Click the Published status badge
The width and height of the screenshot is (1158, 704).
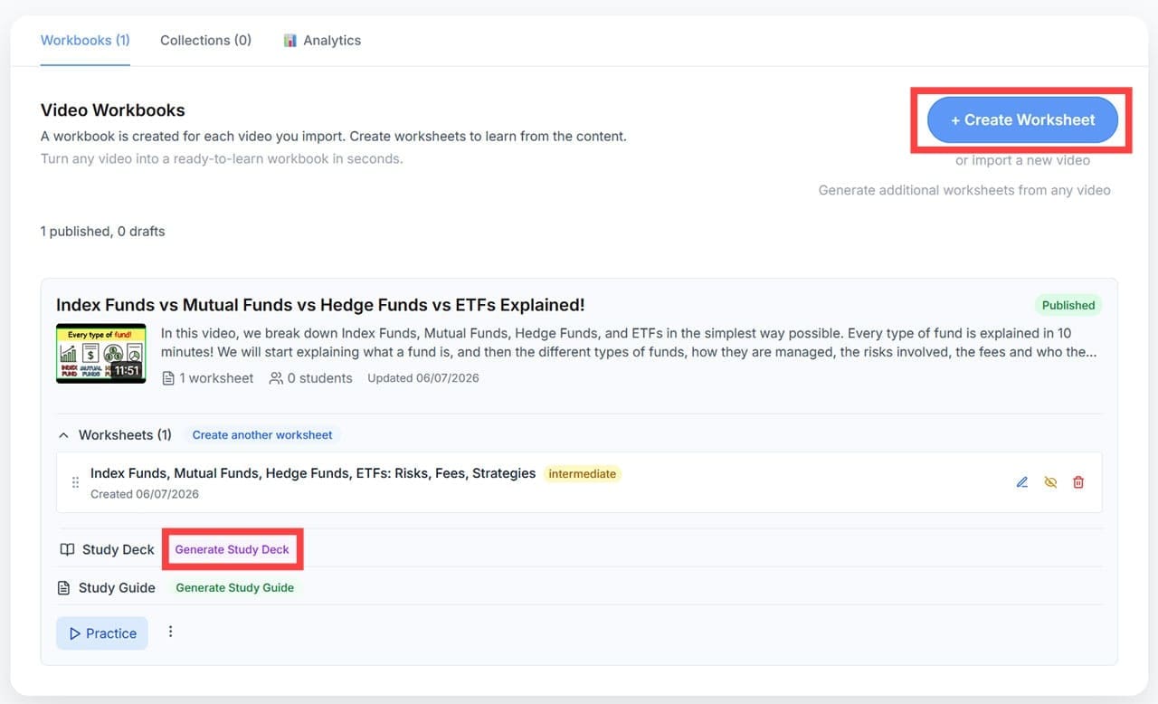[x=1068, y=305]
